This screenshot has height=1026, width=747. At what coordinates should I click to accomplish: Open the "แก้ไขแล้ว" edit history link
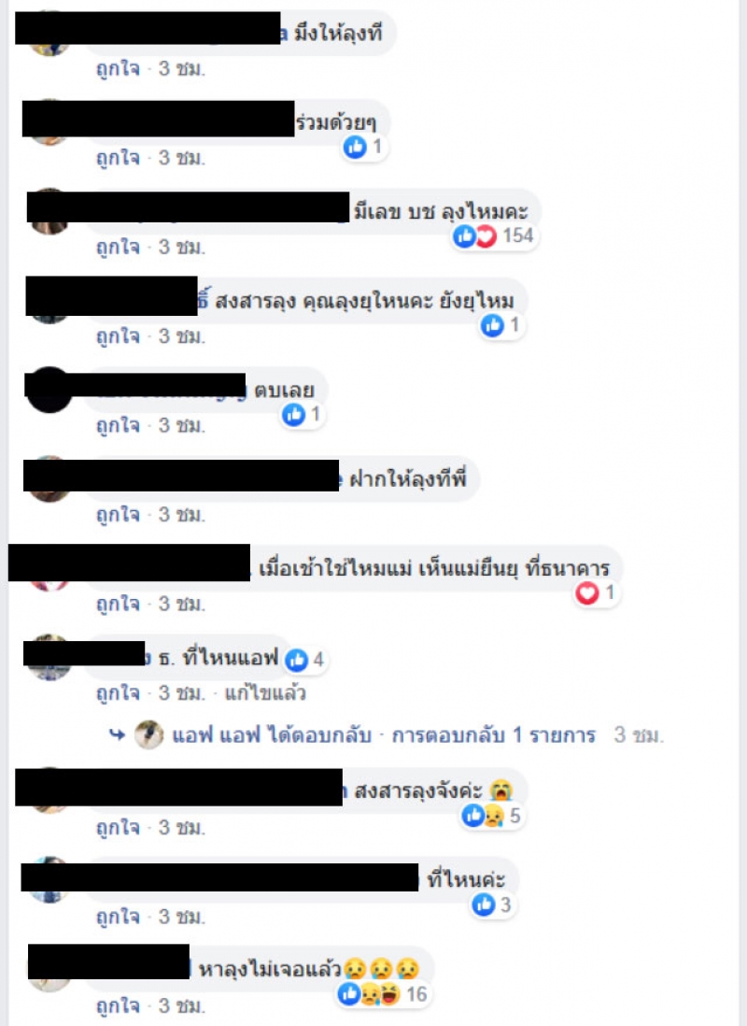265,692
